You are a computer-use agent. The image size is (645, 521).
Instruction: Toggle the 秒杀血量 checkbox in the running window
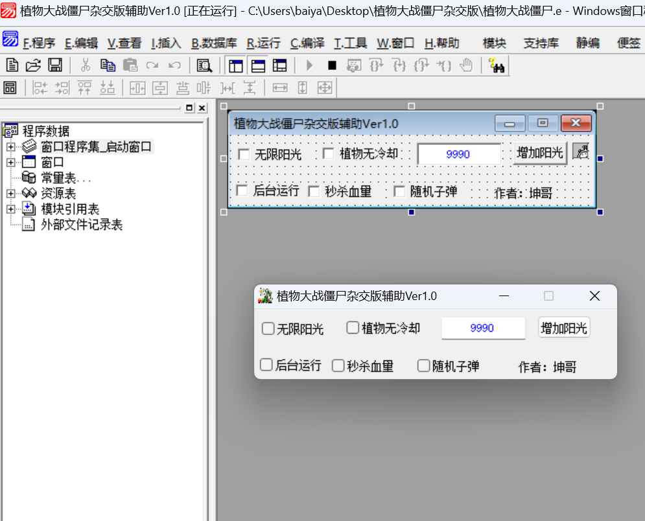(x=338, y=365)
